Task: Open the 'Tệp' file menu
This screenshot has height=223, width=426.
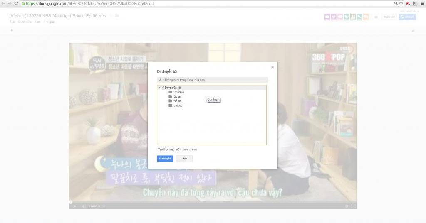Action: 12,22
